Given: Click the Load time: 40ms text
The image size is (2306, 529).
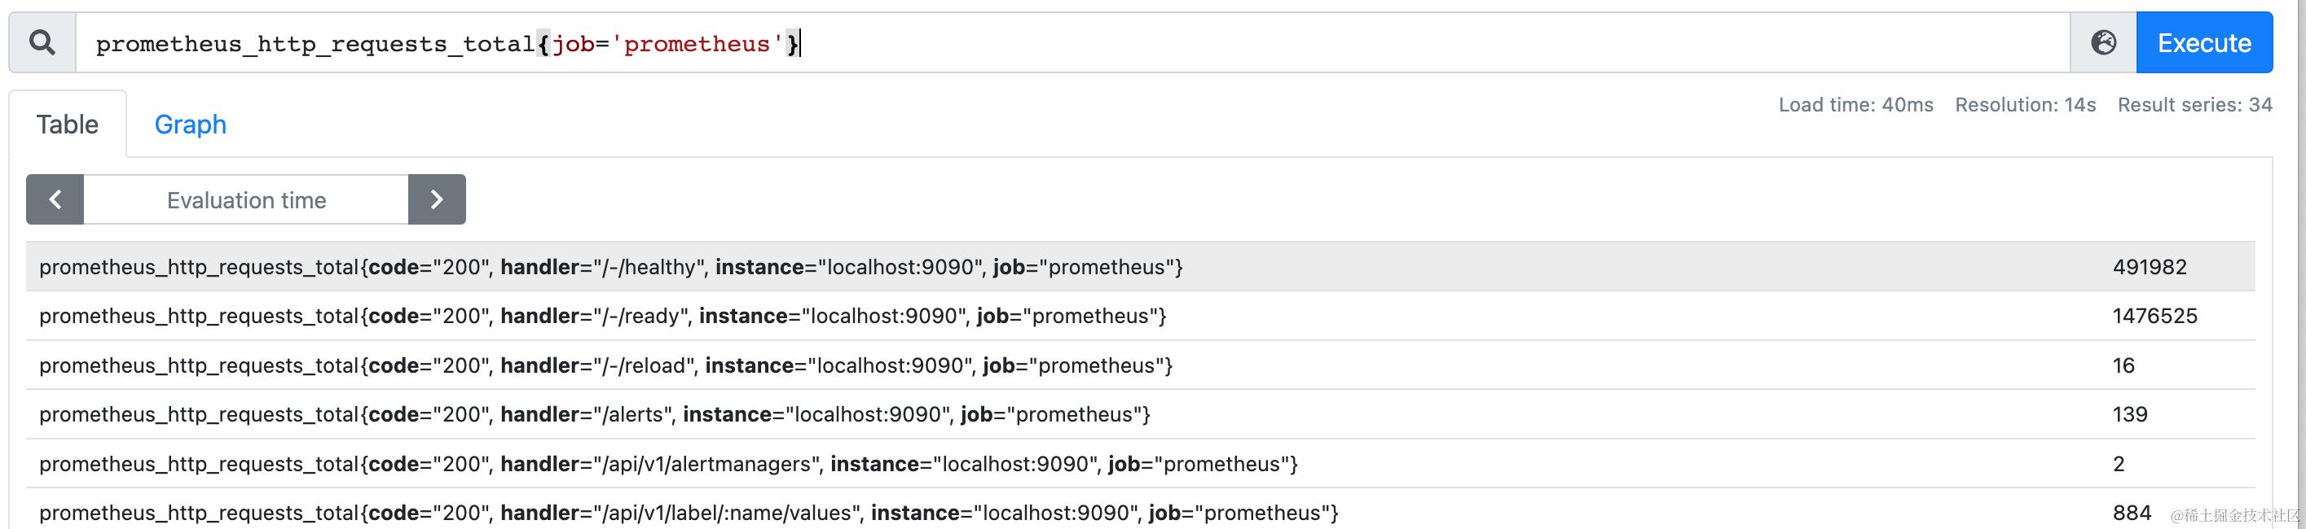Looking at the screenshot, I should 1855,104.
